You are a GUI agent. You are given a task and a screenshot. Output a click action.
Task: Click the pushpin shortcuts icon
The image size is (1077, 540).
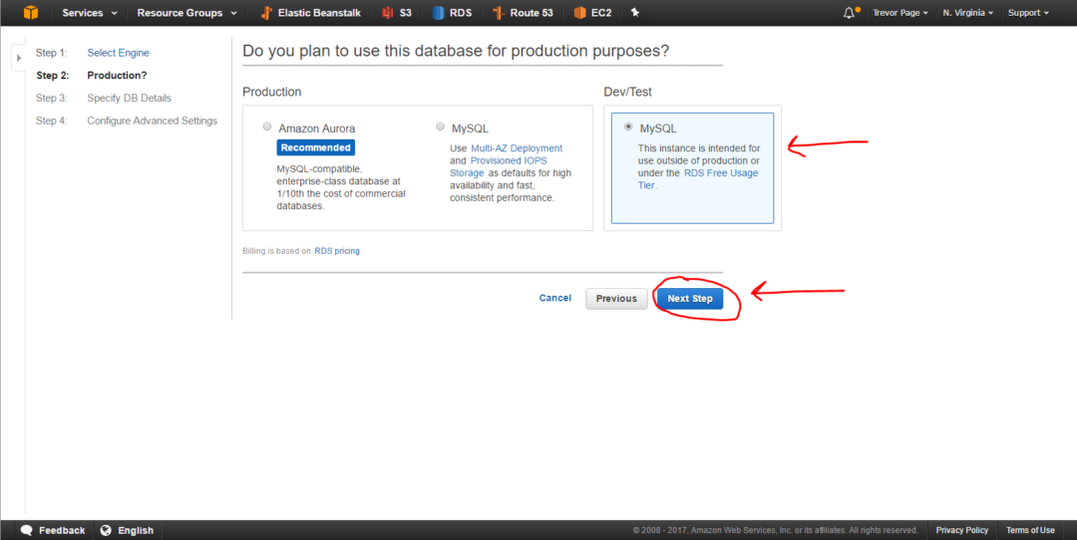[634, 13]
